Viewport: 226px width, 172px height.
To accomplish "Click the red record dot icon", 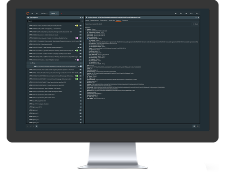I will point(61,13).
